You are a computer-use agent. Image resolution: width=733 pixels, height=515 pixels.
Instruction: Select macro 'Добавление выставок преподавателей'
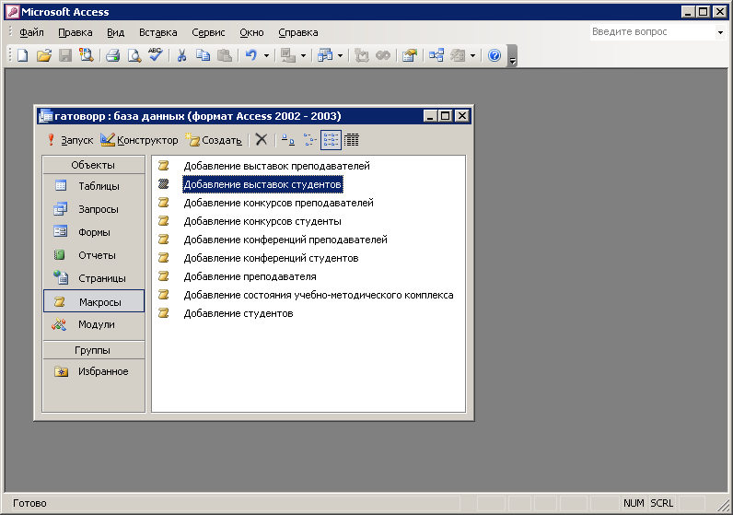(x=276, y=166)
